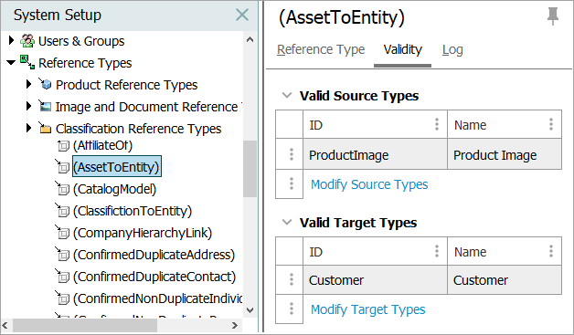Viewport: 574px width, 335px height.
Task: Click the icon beside (AffiliateOf)
Action: tap(63, 146)
